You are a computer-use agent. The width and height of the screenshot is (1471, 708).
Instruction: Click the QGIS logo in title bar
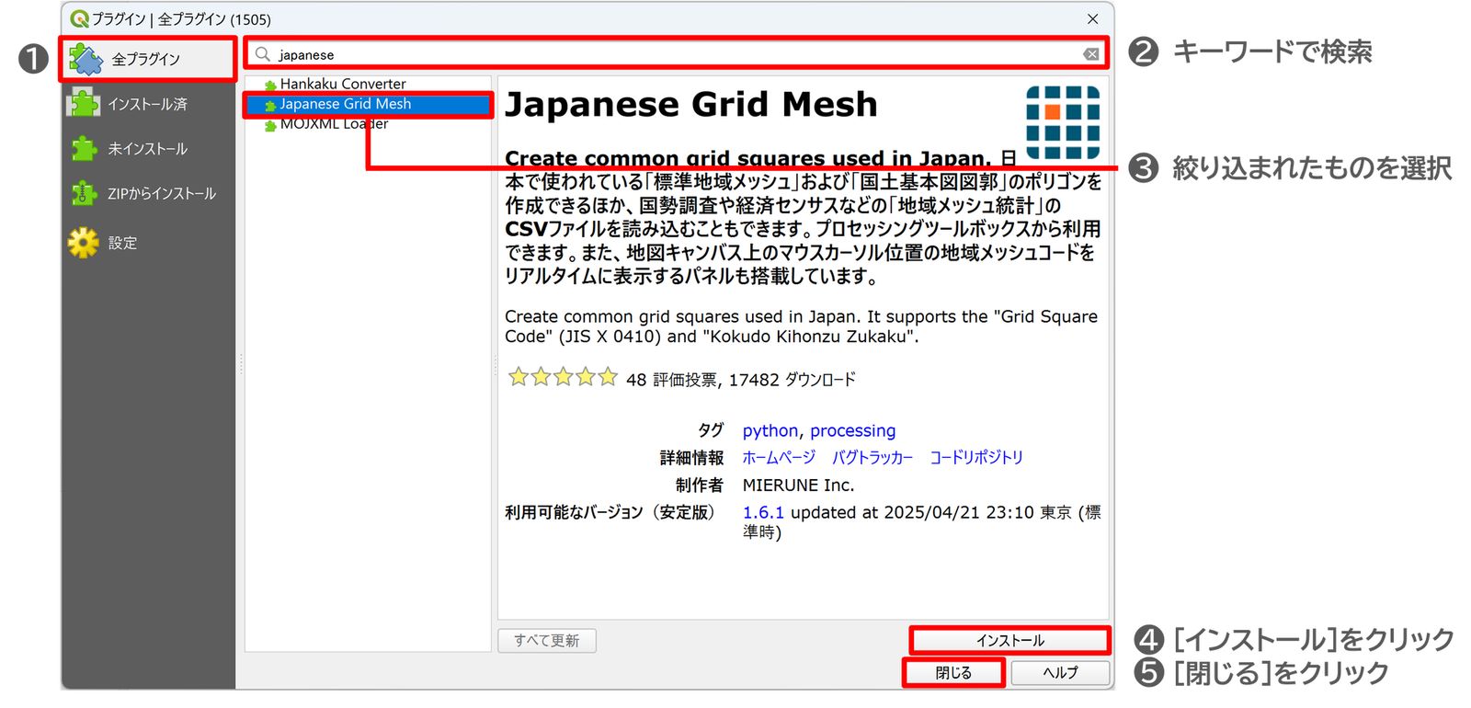pyautogui.click(x=79, y=18)
